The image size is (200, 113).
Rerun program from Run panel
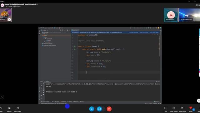coord(41,84)
